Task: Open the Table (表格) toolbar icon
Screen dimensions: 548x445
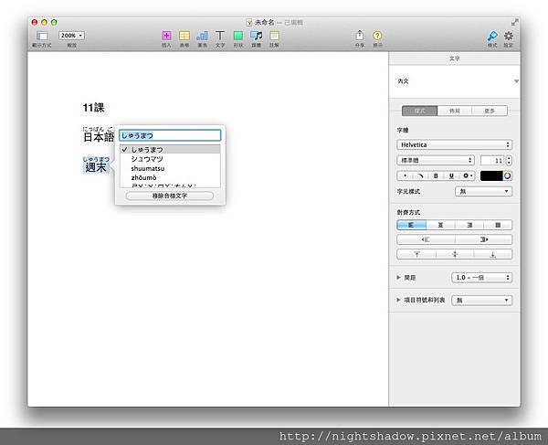Action: 184,35
